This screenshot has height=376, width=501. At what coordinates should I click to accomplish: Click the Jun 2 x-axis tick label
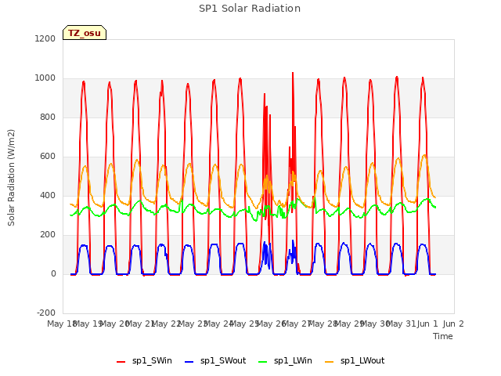coord(453,324)
